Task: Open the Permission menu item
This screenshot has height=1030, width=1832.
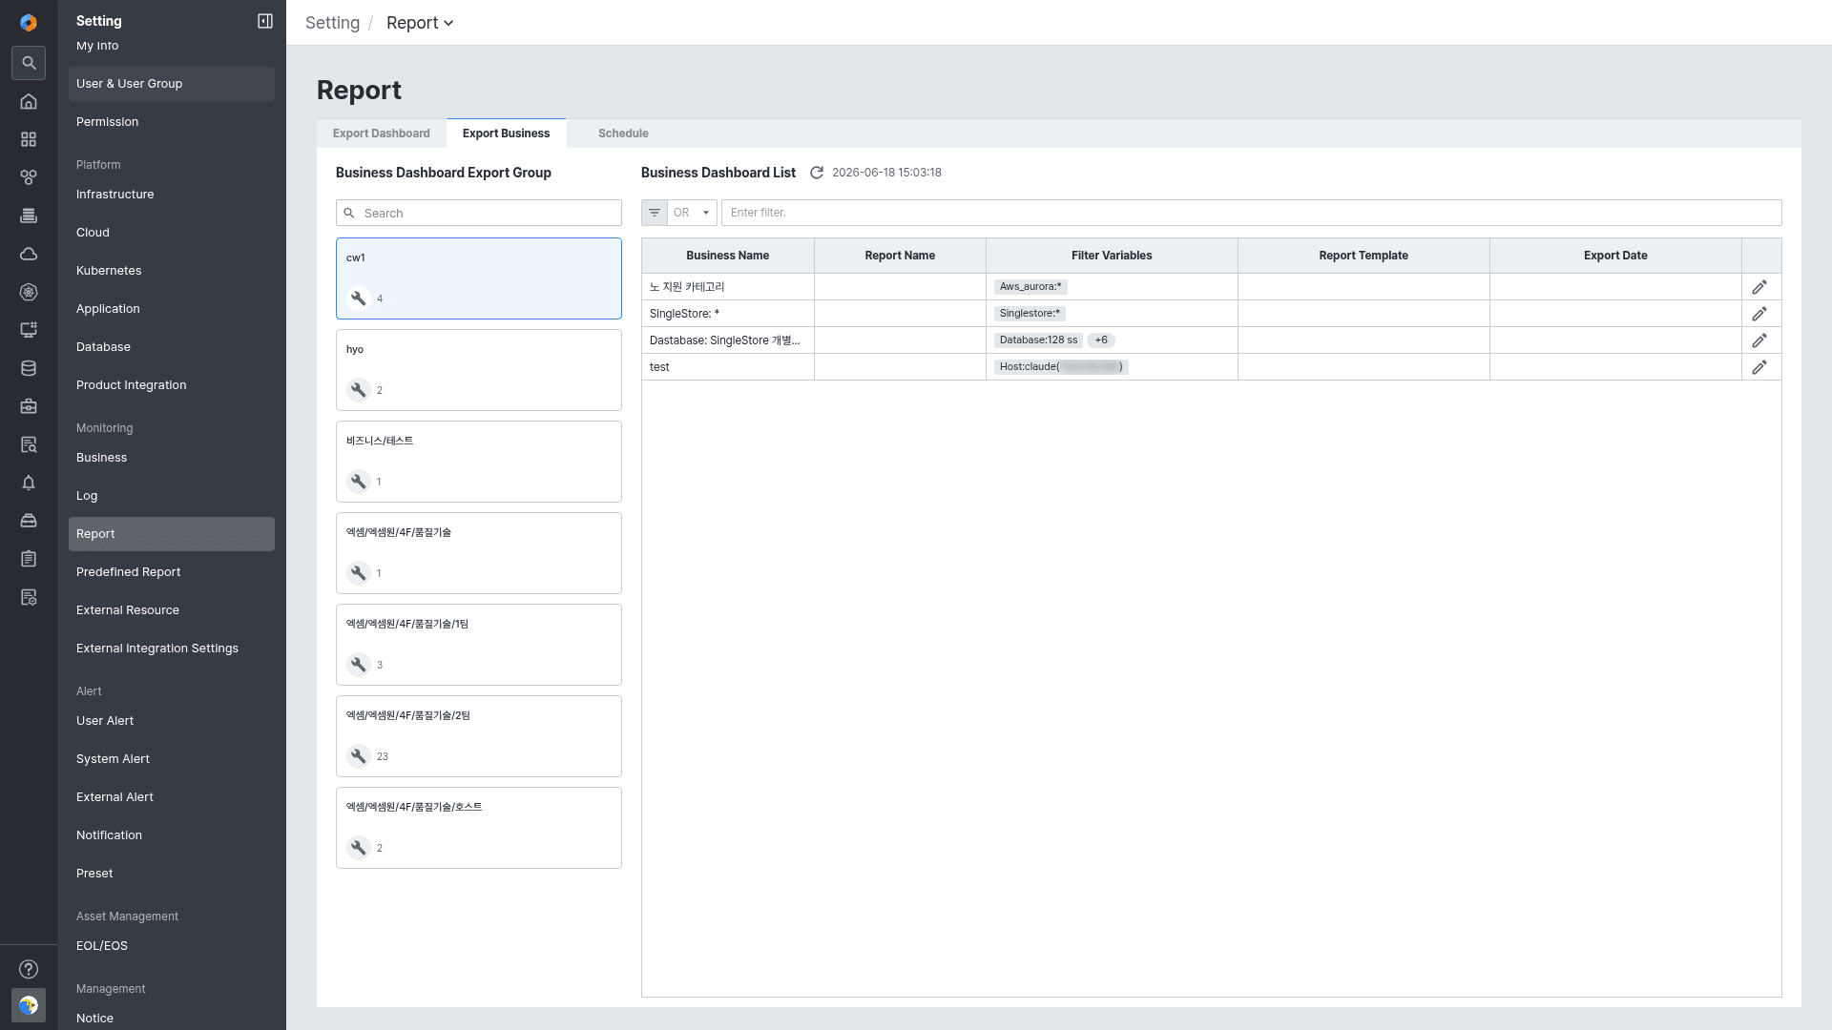Action: [172, 122]
